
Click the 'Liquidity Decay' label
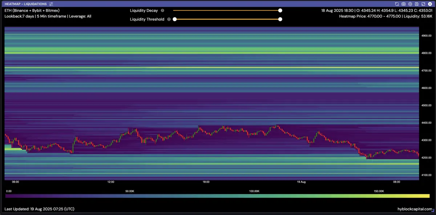coord(144,11)
